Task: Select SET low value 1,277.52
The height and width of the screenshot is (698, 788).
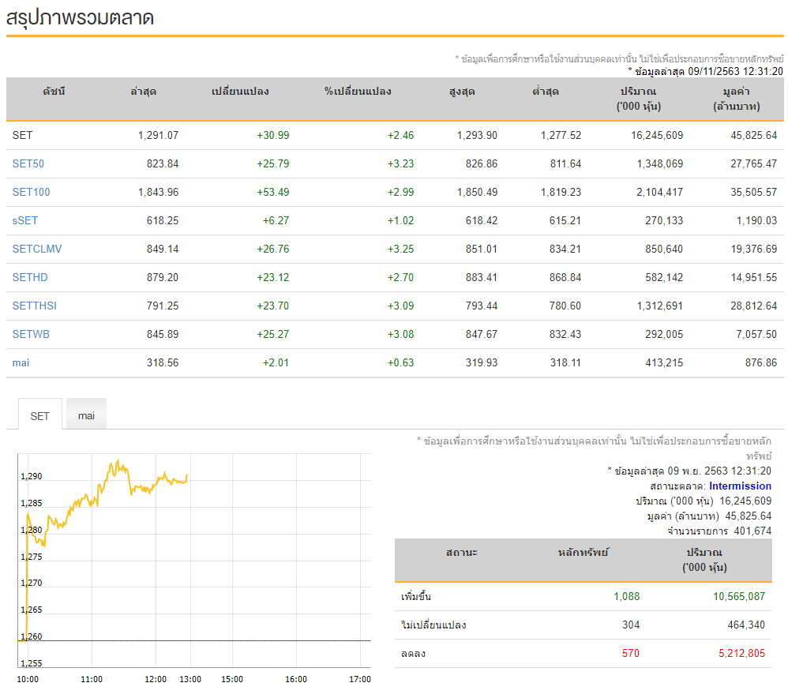Action: click(x=561, y=135)
